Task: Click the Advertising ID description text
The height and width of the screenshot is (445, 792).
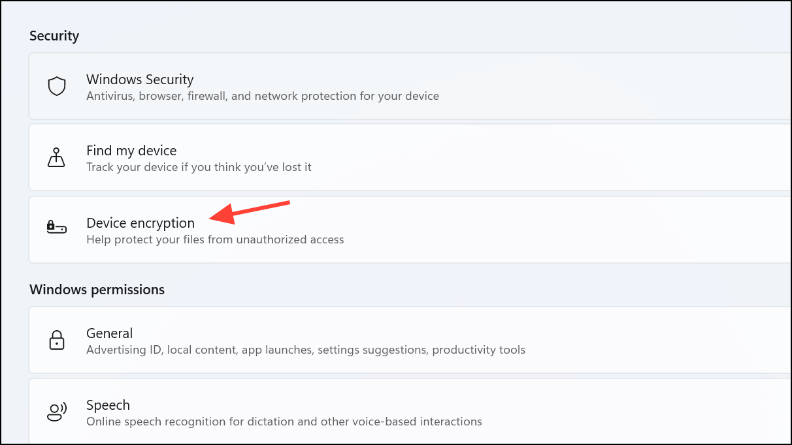Action: (x=305, y=350)
